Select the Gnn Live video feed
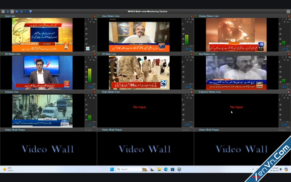 (x=42, y=35)
